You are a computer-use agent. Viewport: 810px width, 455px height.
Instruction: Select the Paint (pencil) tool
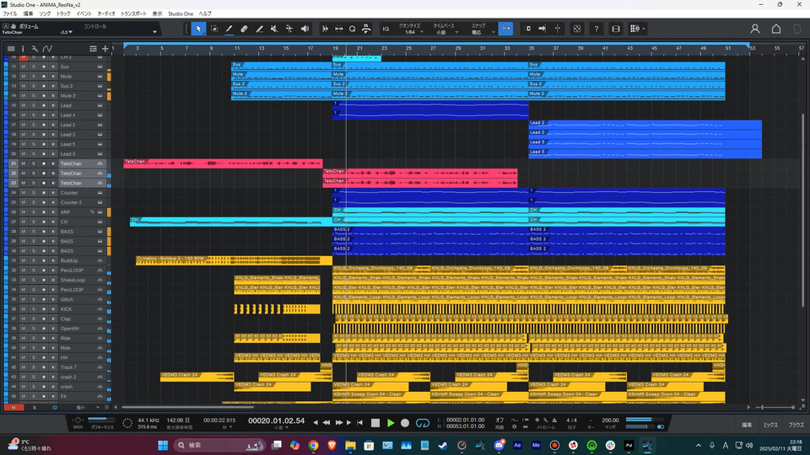229,29
